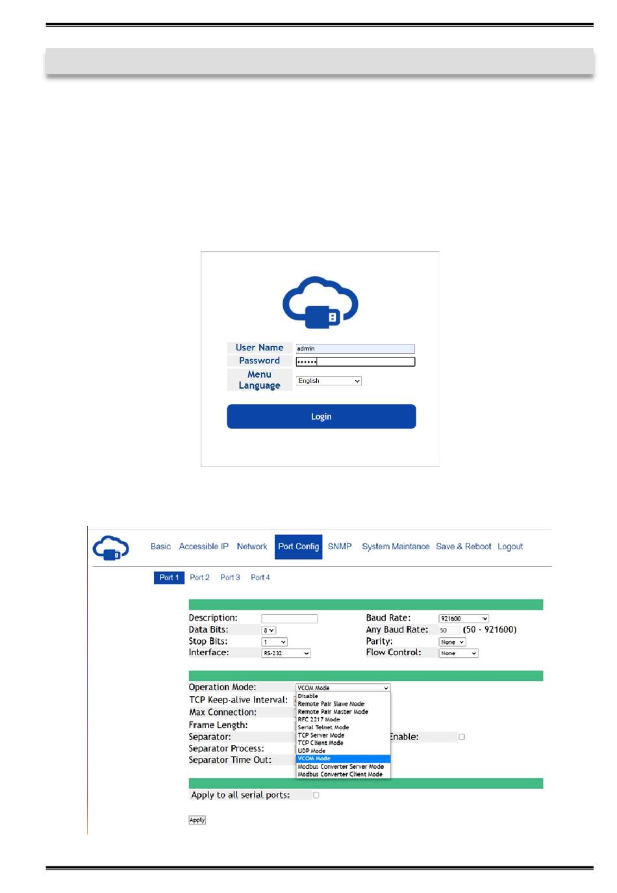Click the cloud USB logo on login

[320, 303]
